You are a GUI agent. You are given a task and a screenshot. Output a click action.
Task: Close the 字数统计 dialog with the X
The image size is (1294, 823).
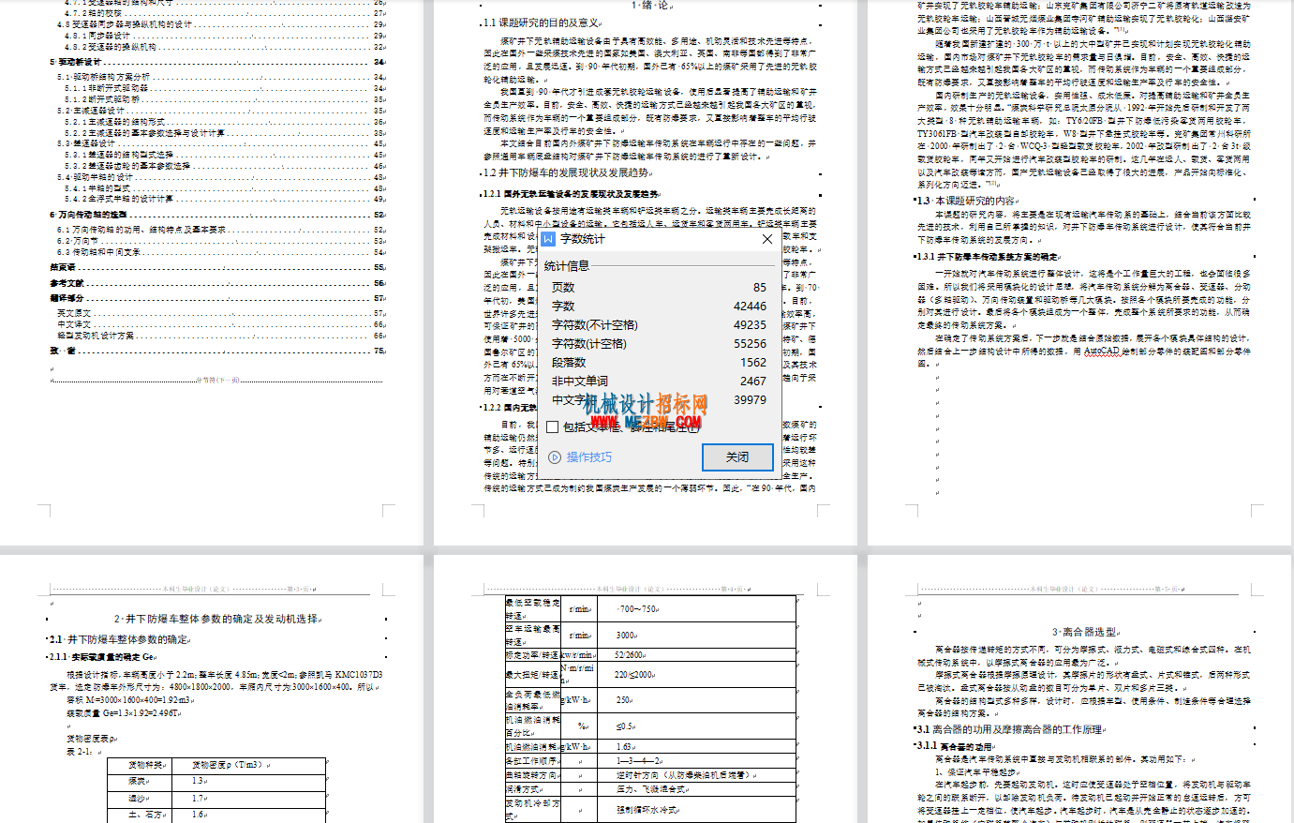[767, 239]
